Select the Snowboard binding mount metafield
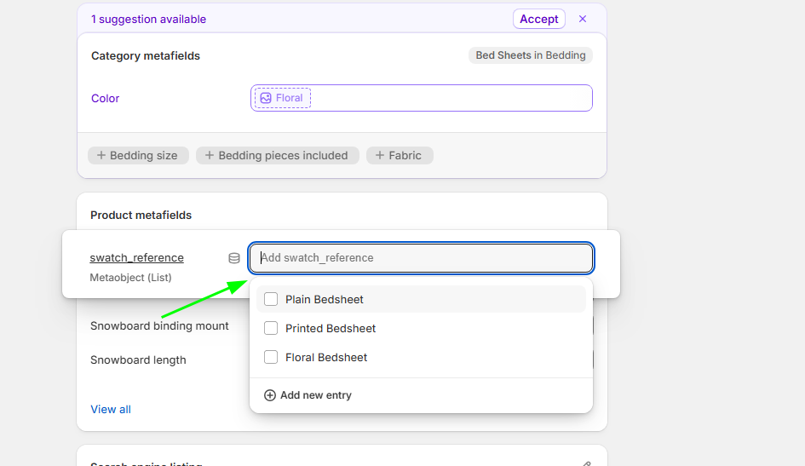Image resolution: width=805 pixels, height=466 pixels. coord(159,325)
